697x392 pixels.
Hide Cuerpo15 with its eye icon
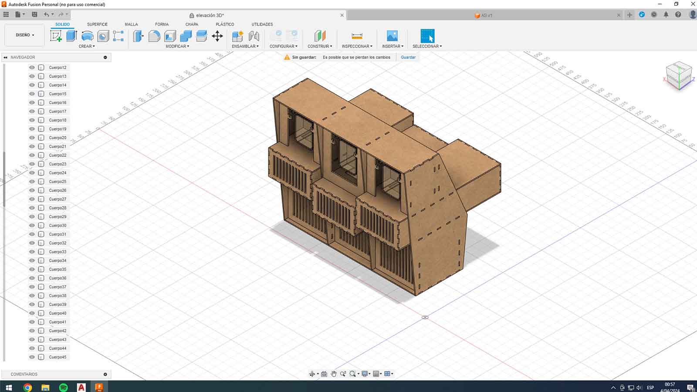[32, 94]
